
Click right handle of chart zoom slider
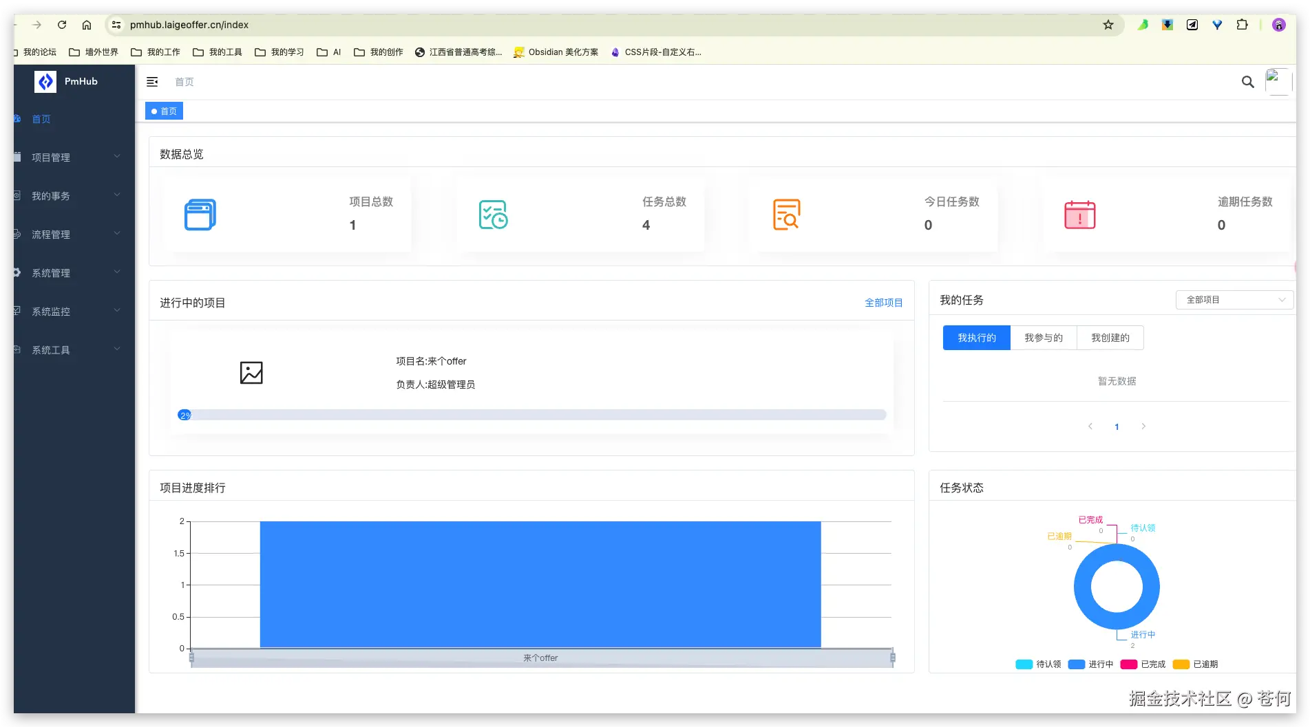(892, 658)
